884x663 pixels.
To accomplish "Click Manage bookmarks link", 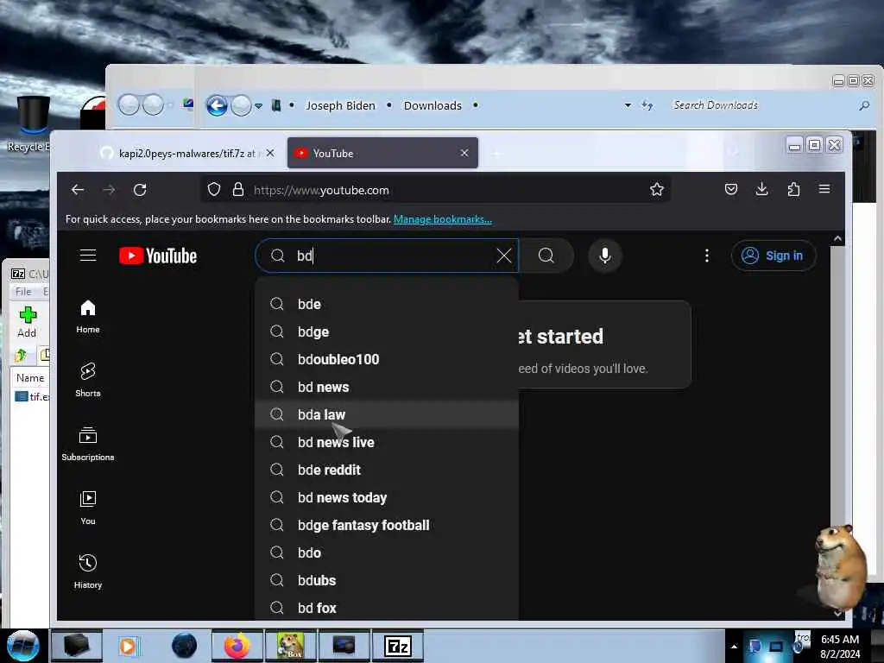I will click(443, 219).
